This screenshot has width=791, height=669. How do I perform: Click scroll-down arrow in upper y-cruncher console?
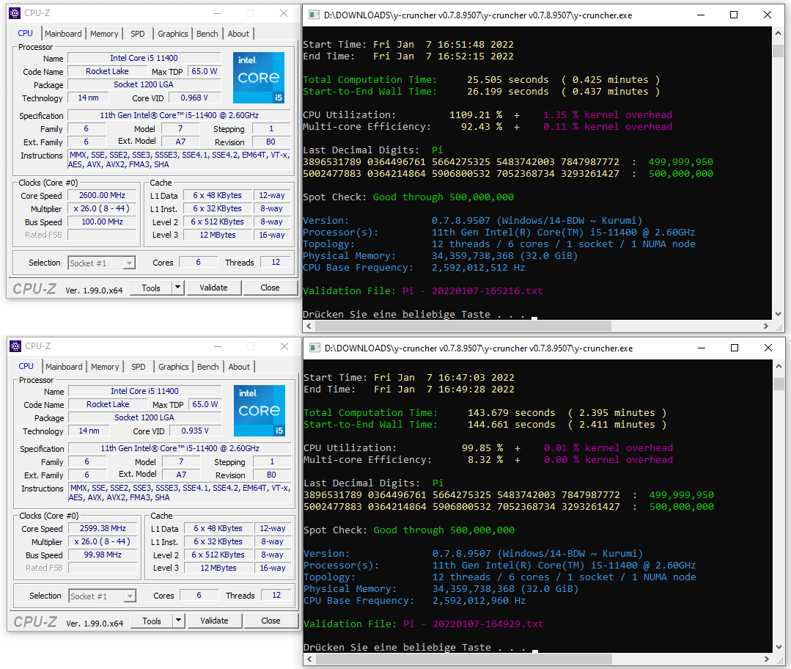[778, 313]
